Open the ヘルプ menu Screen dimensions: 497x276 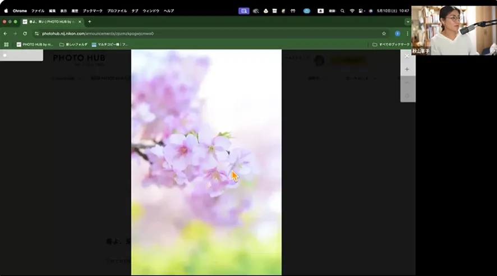(x=169, y=11)
